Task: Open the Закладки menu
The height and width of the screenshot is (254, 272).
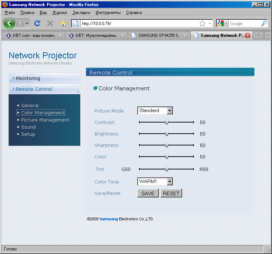Action: pos(81,13)
